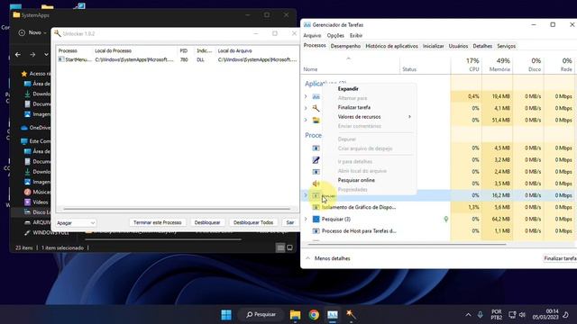The image size is (577, 324).
Task: Click the Sair button in Unlocker
Action: (290, 222)
